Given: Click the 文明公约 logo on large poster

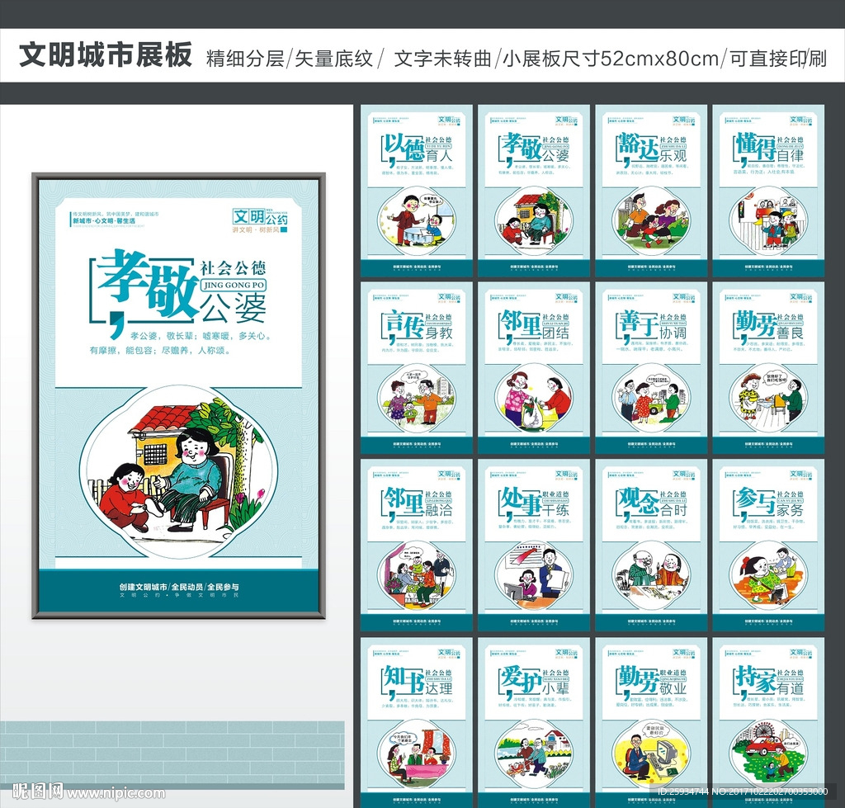Looking at the screenshot, I should point(260,217).
